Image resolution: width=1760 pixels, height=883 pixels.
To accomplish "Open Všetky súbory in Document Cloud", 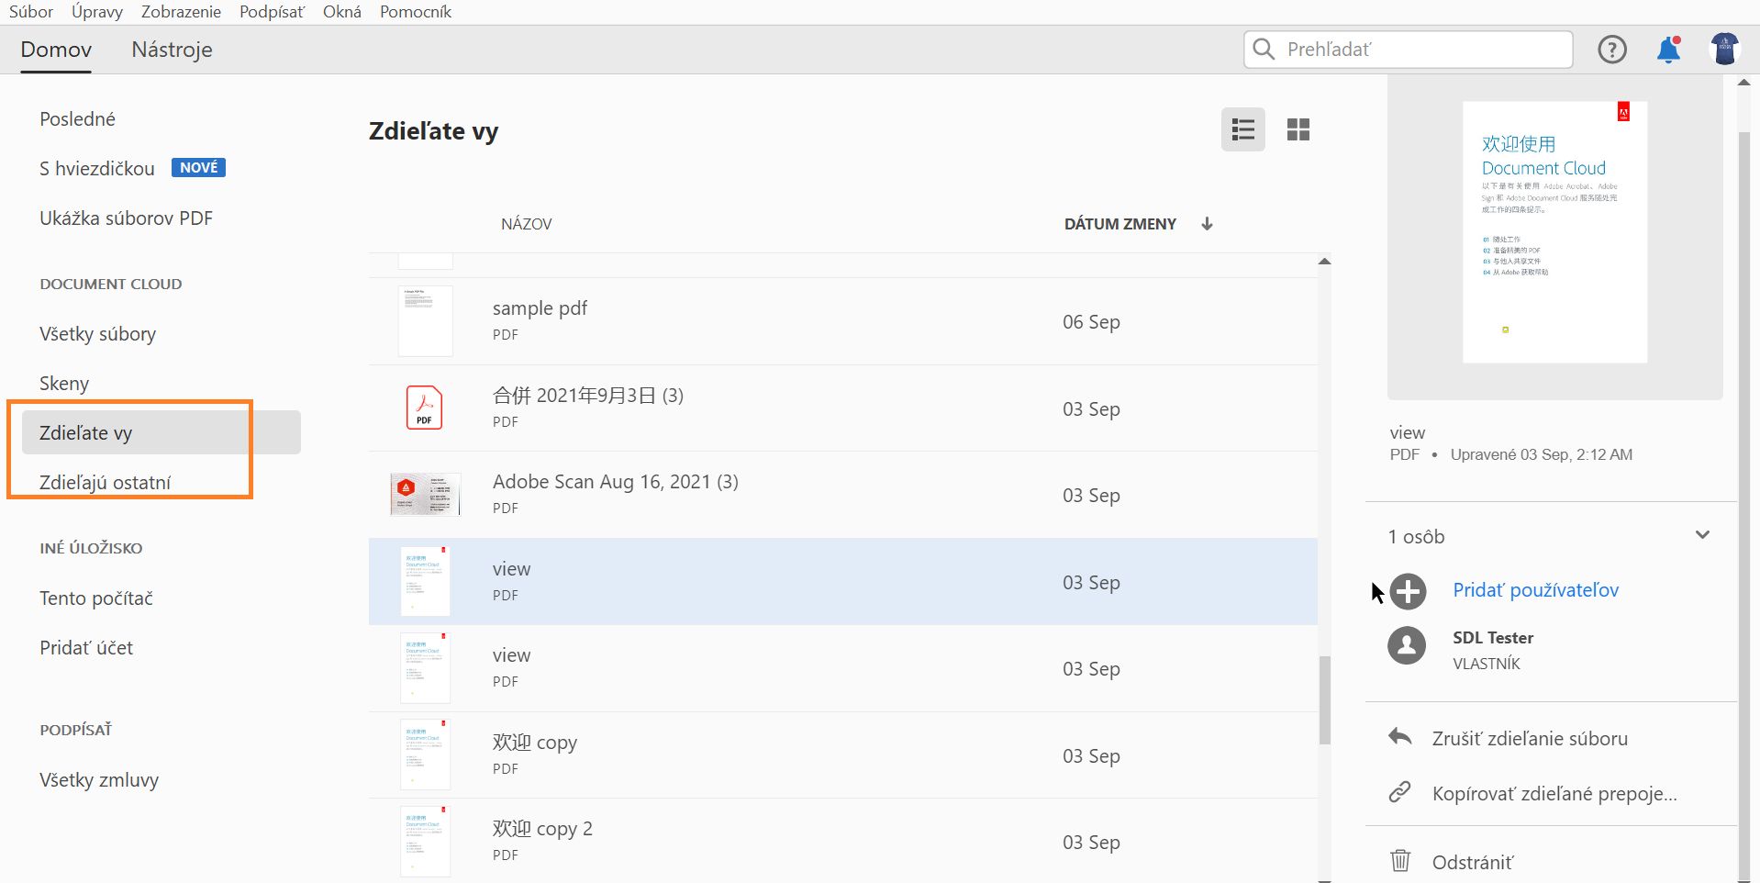I will [97, 334].
